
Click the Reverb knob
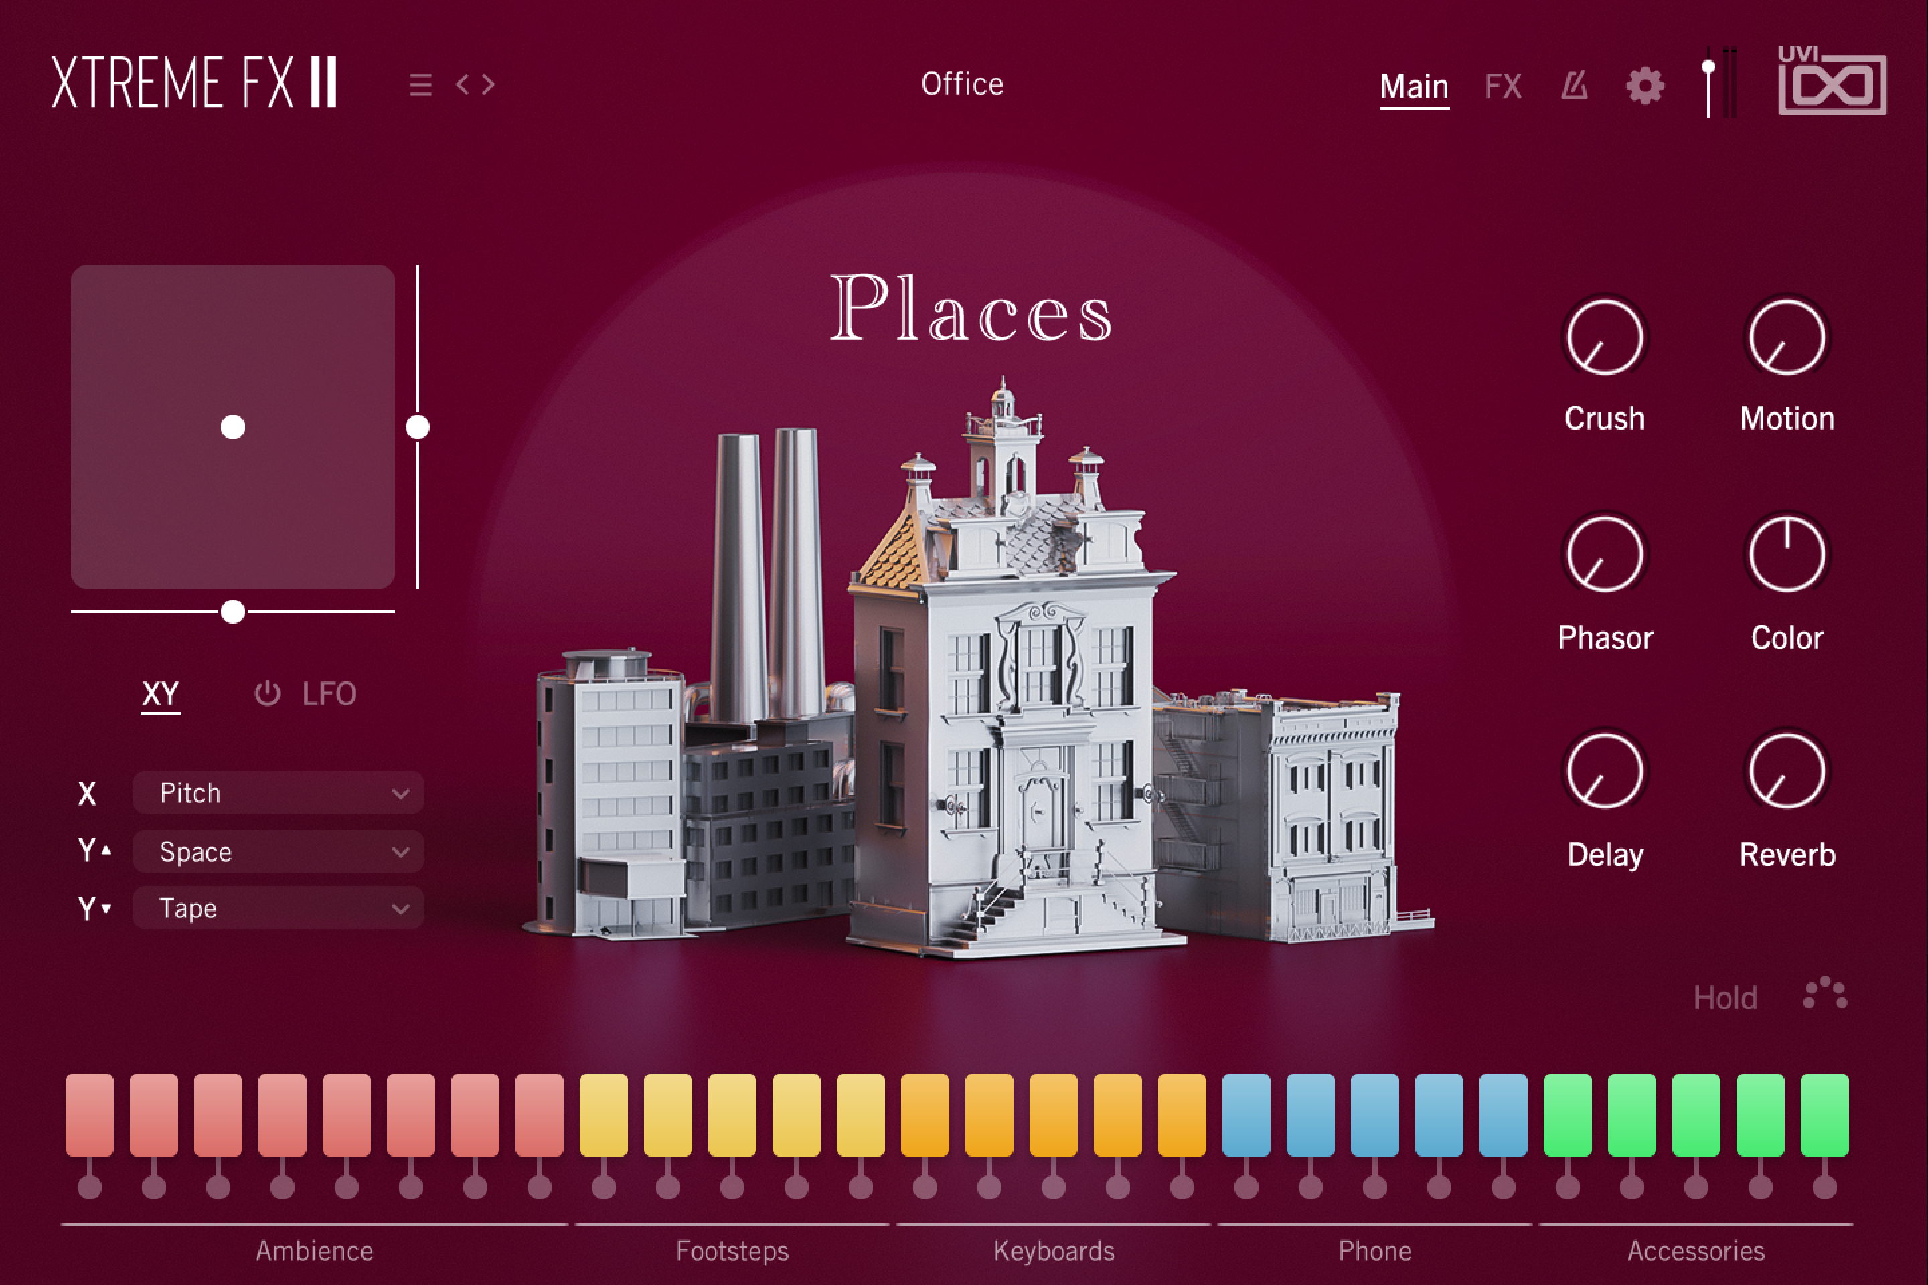(1787, 771)
